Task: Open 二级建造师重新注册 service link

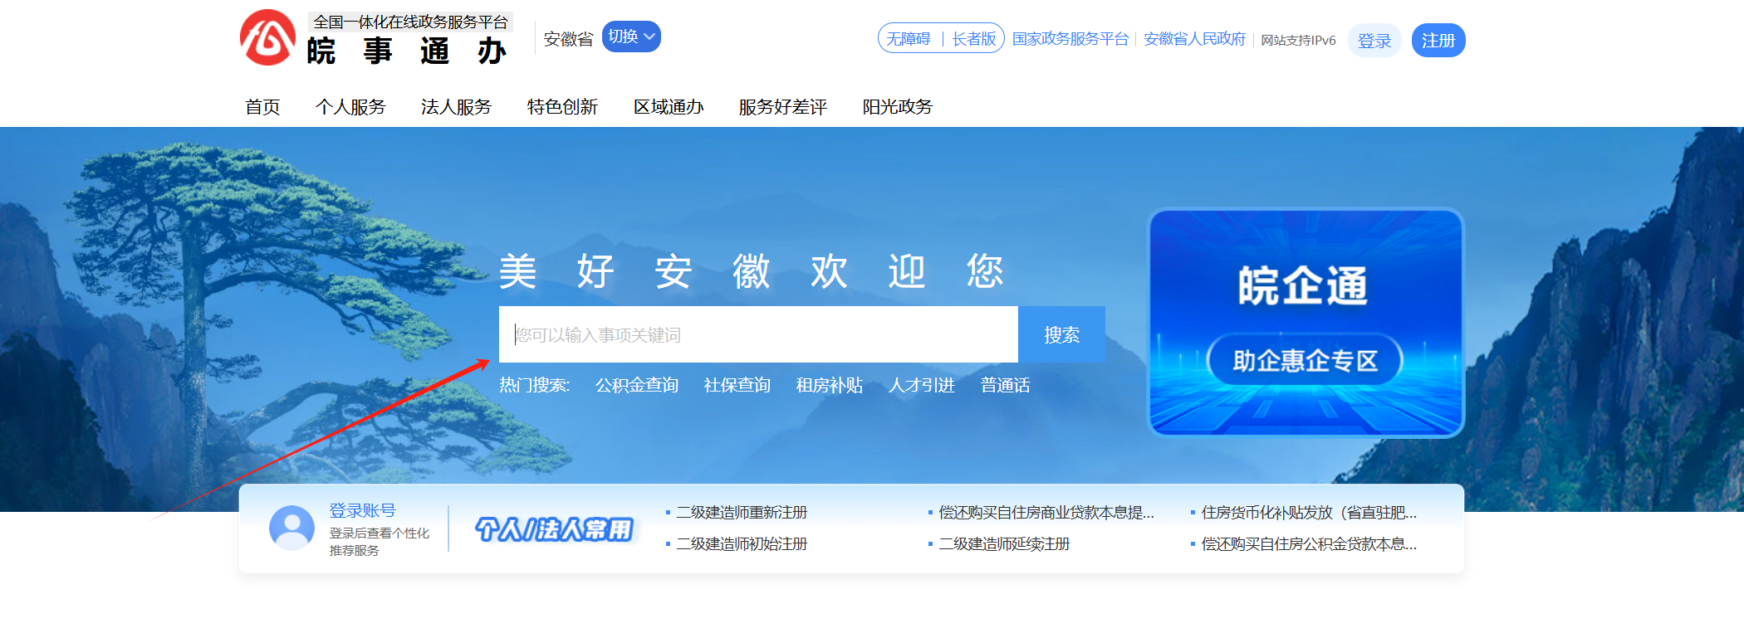Action: 741,513
